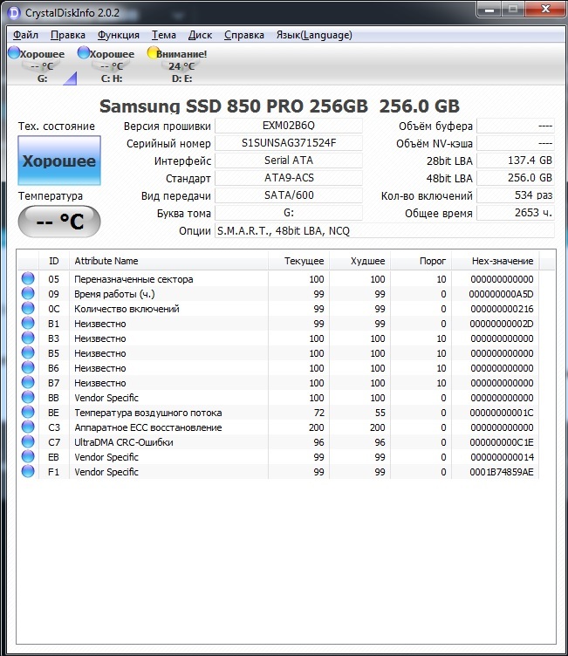Click the Attribute Name column header

pos(168,261)
